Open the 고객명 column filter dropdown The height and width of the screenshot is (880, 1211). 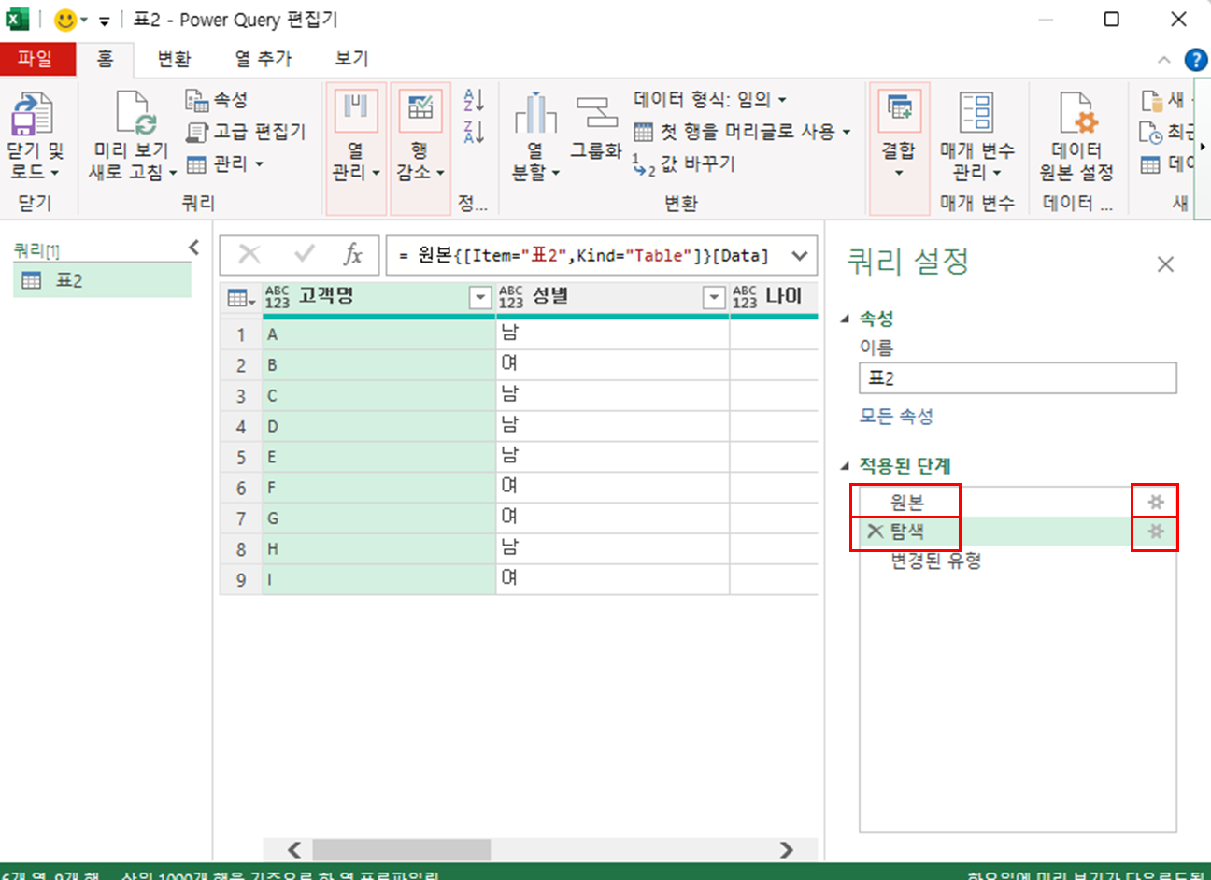pyautogui.click(x=480, y=298)
